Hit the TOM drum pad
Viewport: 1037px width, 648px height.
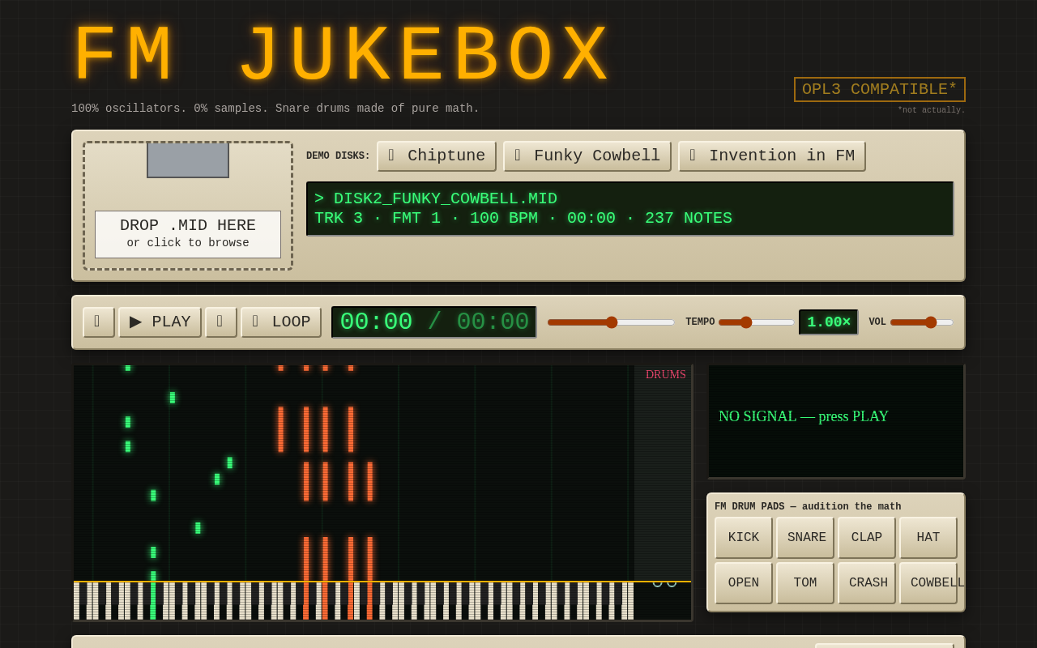coord(805,583)
